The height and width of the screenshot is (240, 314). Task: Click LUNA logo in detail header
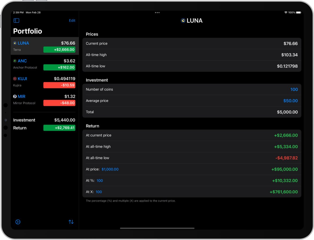point(183,21)
